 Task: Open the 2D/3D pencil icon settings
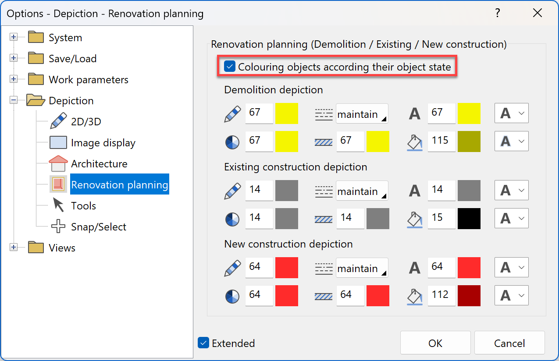point(59,121)
